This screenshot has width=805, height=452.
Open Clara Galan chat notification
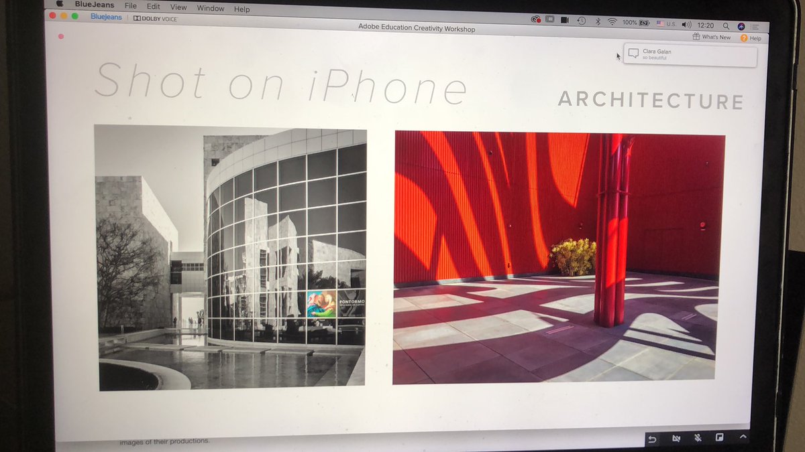pos(690,55)
